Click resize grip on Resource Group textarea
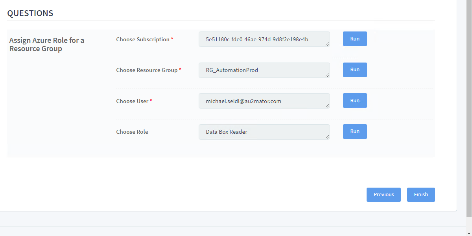 coord(327,75)
